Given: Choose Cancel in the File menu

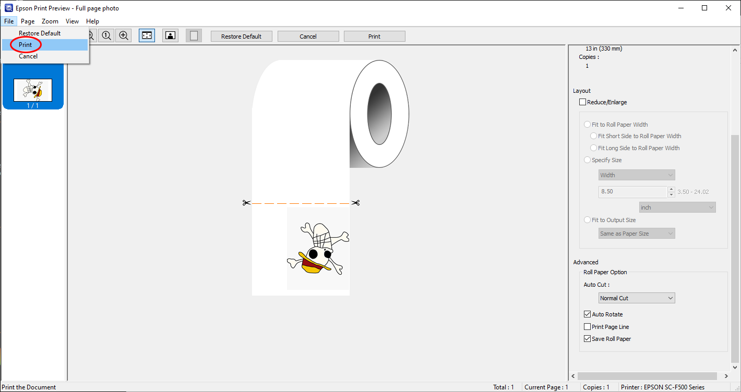Looking at the screenshot, I should [x=45, y=56].
